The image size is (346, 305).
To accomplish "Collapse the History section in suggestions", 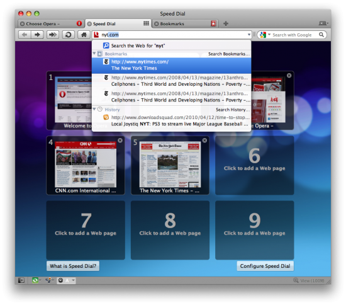I will tap(94, 109).
